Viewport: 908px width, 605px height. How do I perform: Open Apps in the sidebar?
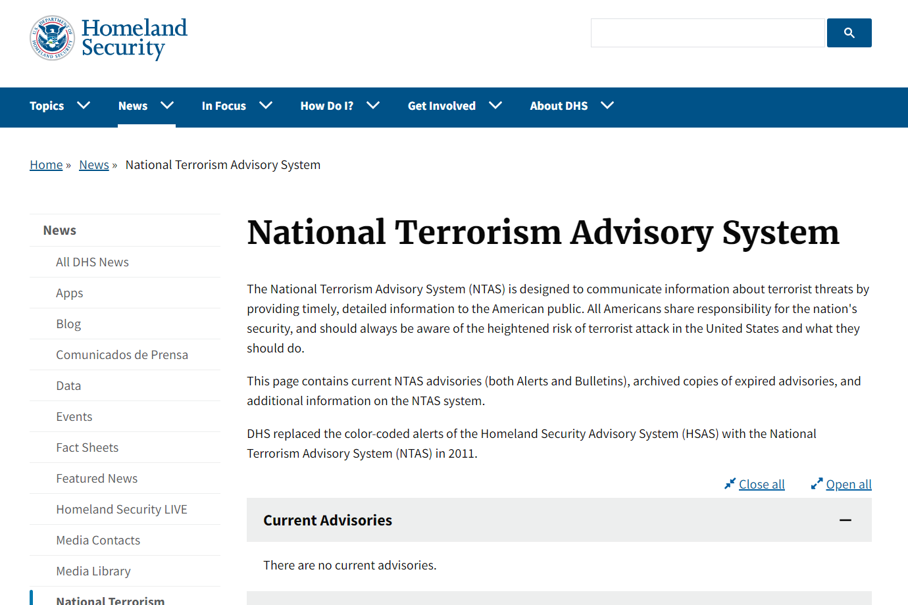[125, 293]
